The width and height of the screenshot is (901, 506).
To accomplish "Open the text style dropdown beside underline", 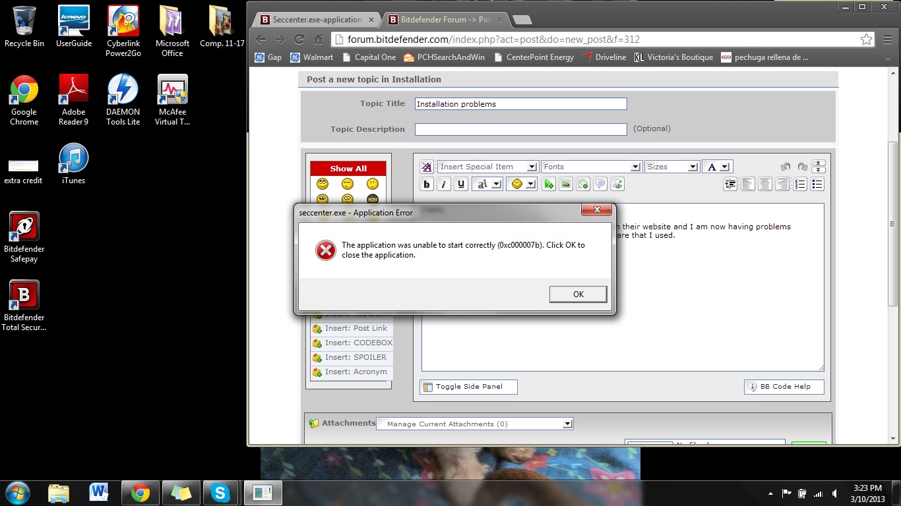I will tap(488, 184).
